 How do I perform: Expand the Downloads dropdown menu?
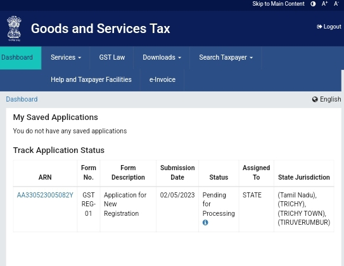pyautogui.click(x=162, y=58)
